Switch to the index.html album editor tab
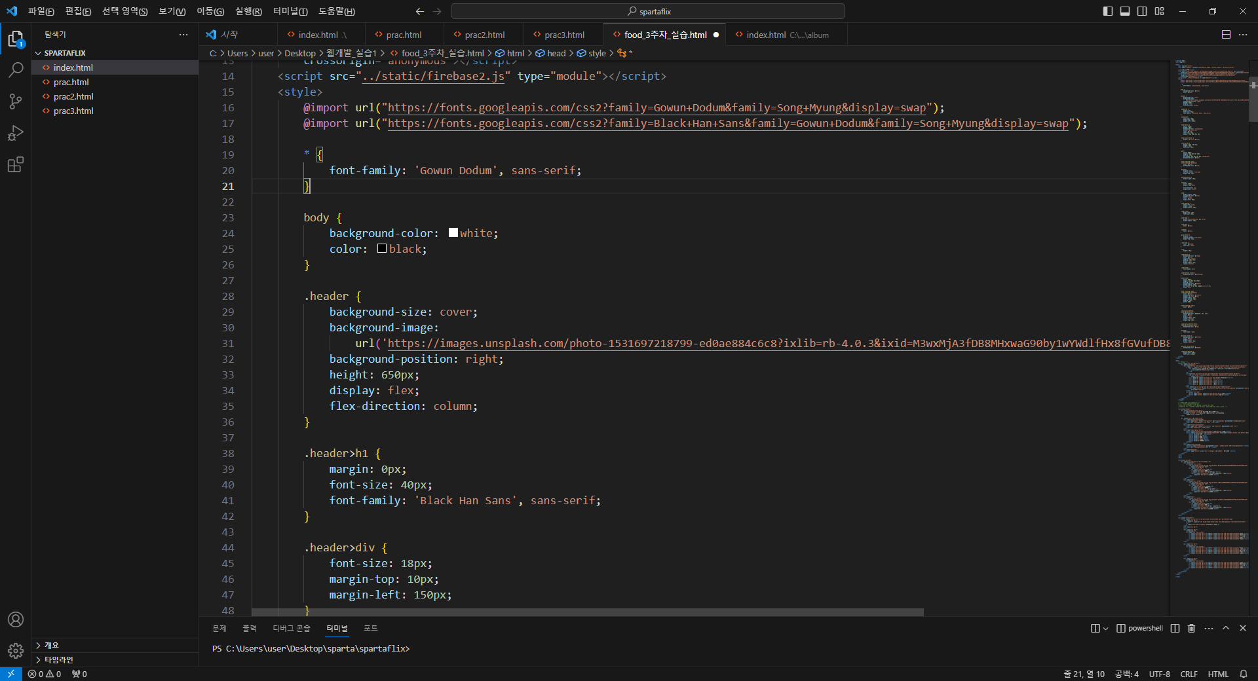The width and height of the screenshot is (1258, 681). pyautogui.click(x=787, y=35)
